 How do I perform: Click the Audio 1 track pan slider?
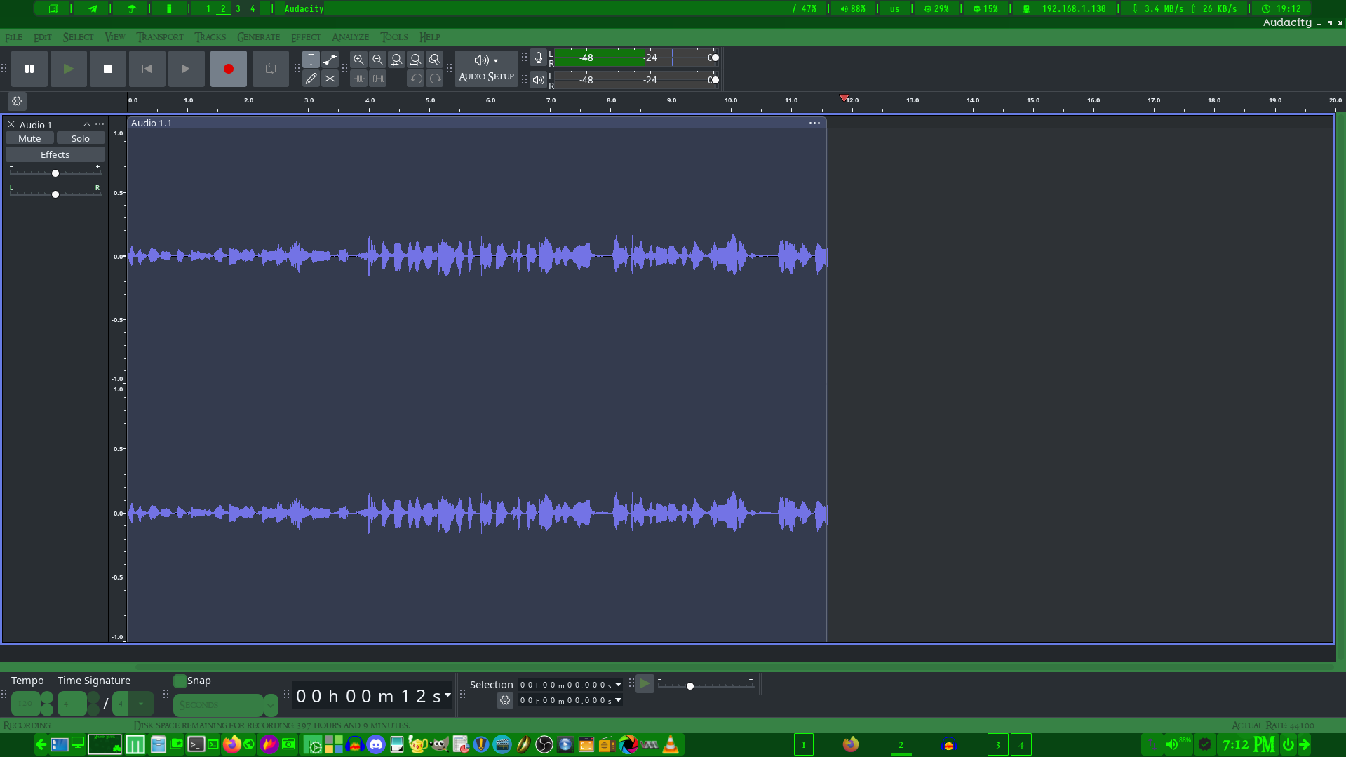pos(55,194)
